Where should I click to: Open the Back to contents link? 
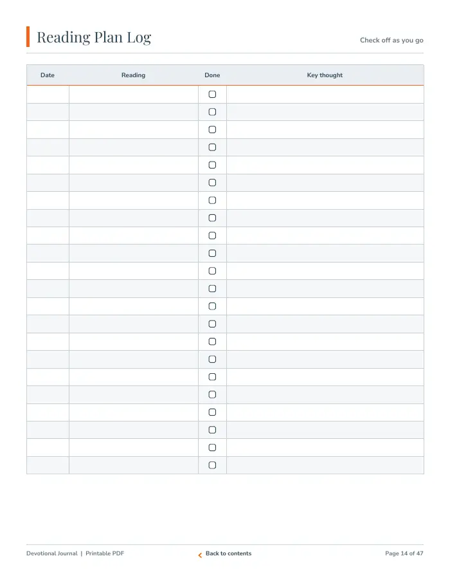click(228, 553)
